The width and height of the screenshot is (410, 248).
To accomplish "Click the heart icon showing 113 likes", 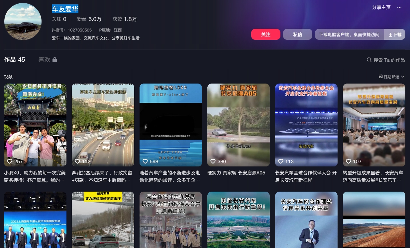I will pos(281,161).
